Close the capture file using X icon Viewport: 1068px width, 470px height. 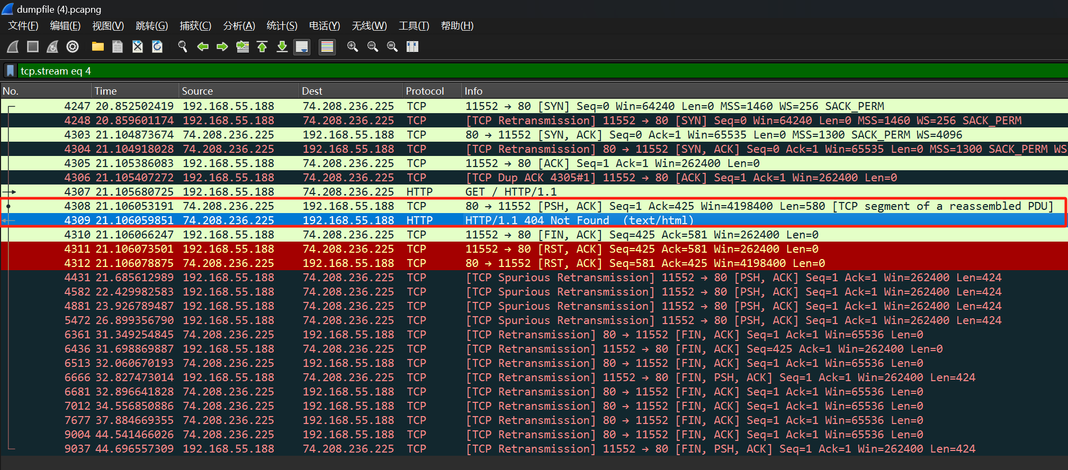(138, 47)
